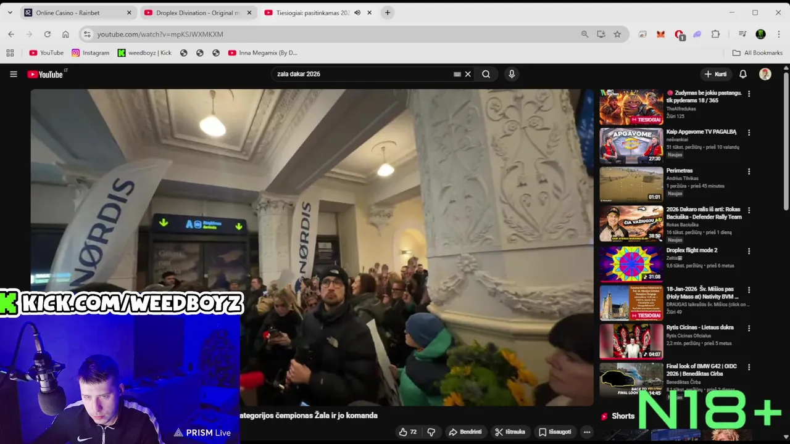Open options menu for Perimetras video
This screenshot has width=790, height=444.
pyautogui.click(x=749, y=171)
